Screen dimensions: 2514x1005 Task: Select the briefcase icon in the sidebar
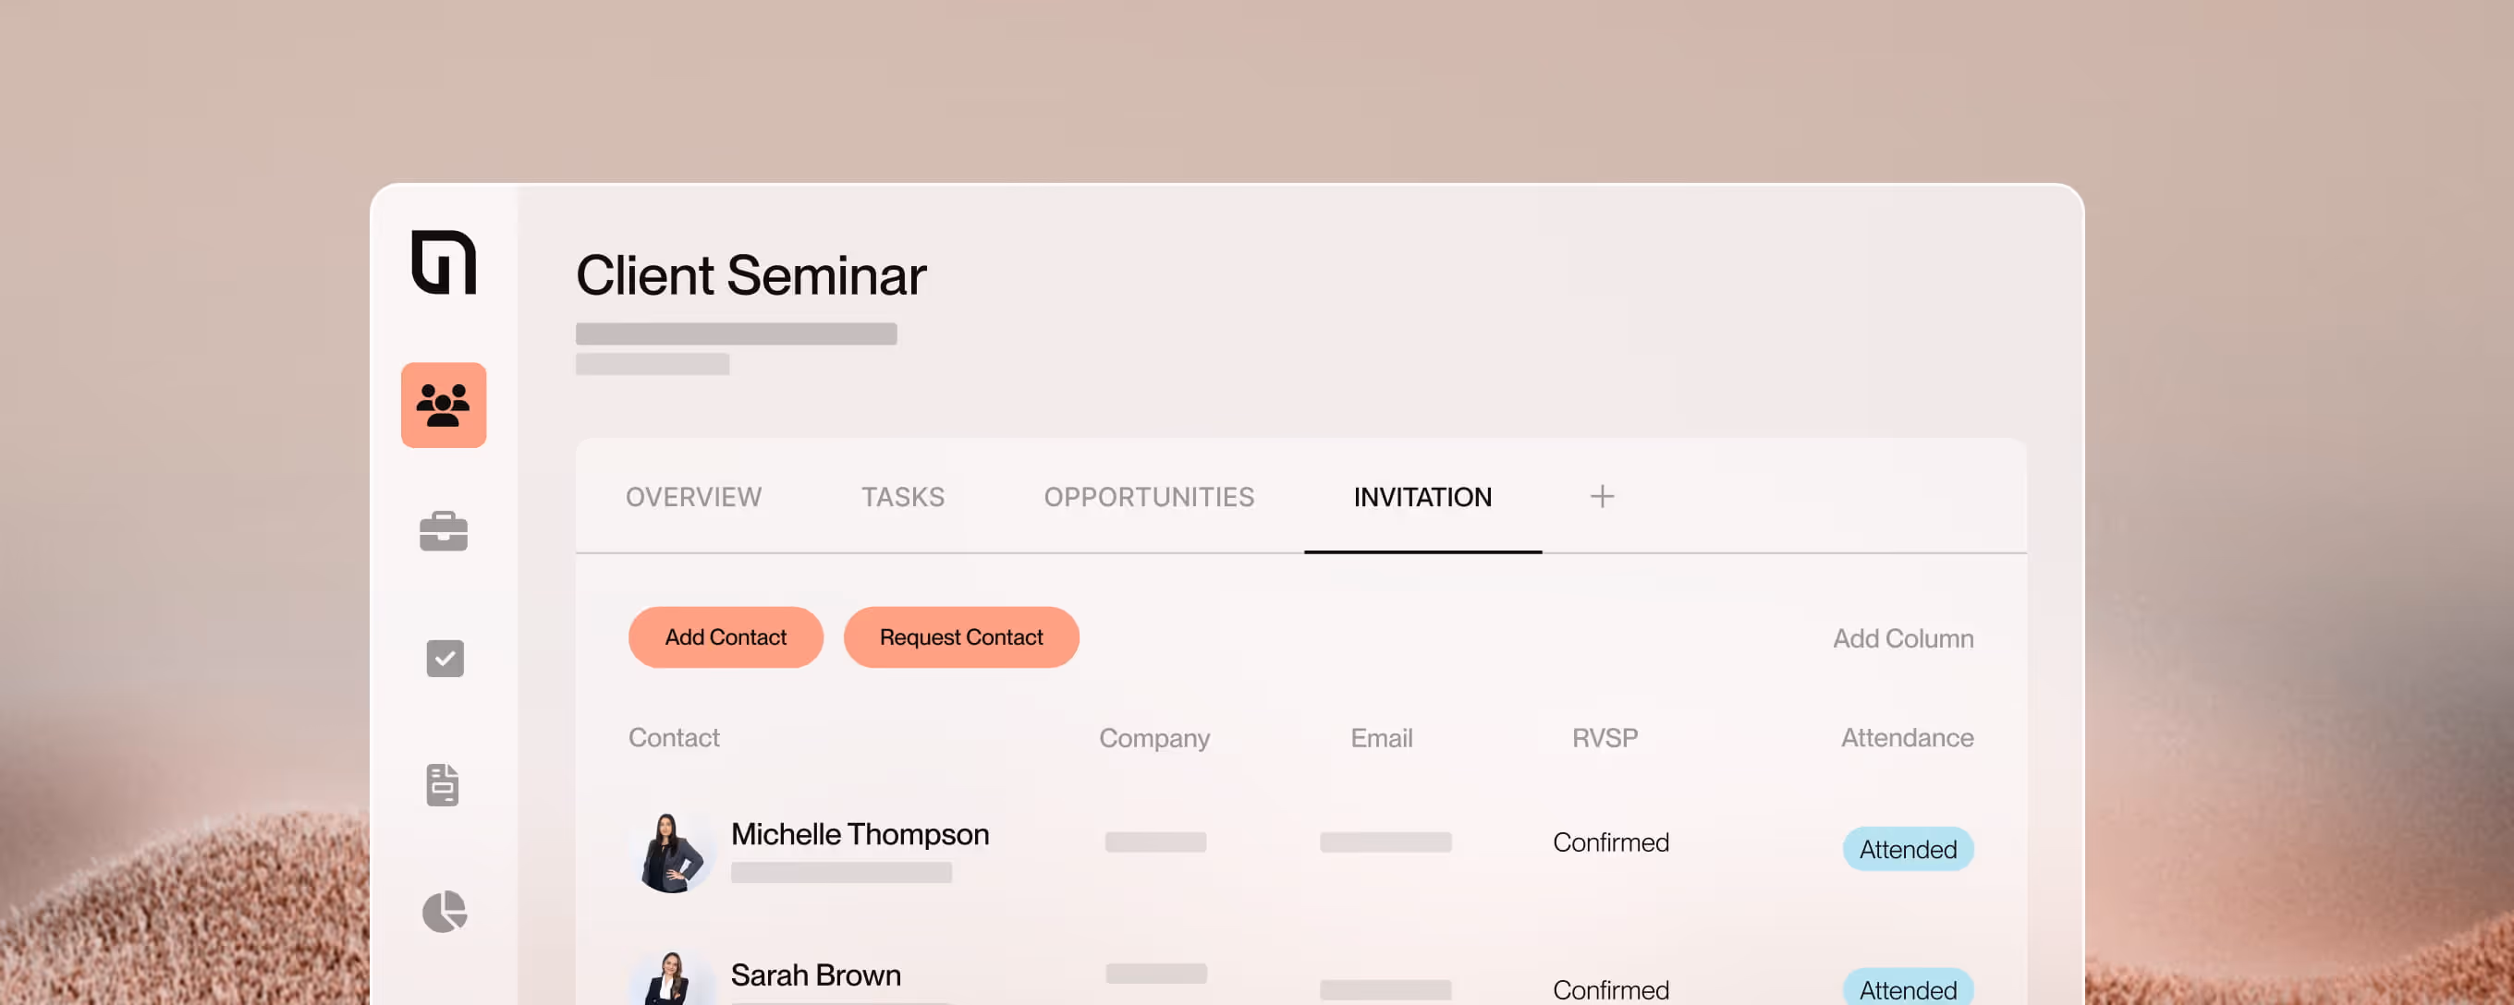coord(444,532)
